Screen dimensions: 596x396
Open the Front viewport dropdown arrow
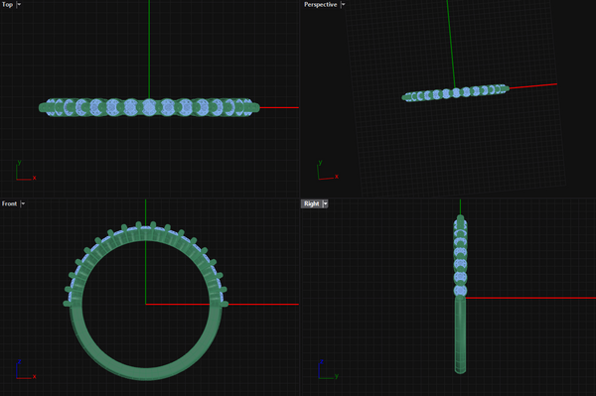tap(23, 203)
